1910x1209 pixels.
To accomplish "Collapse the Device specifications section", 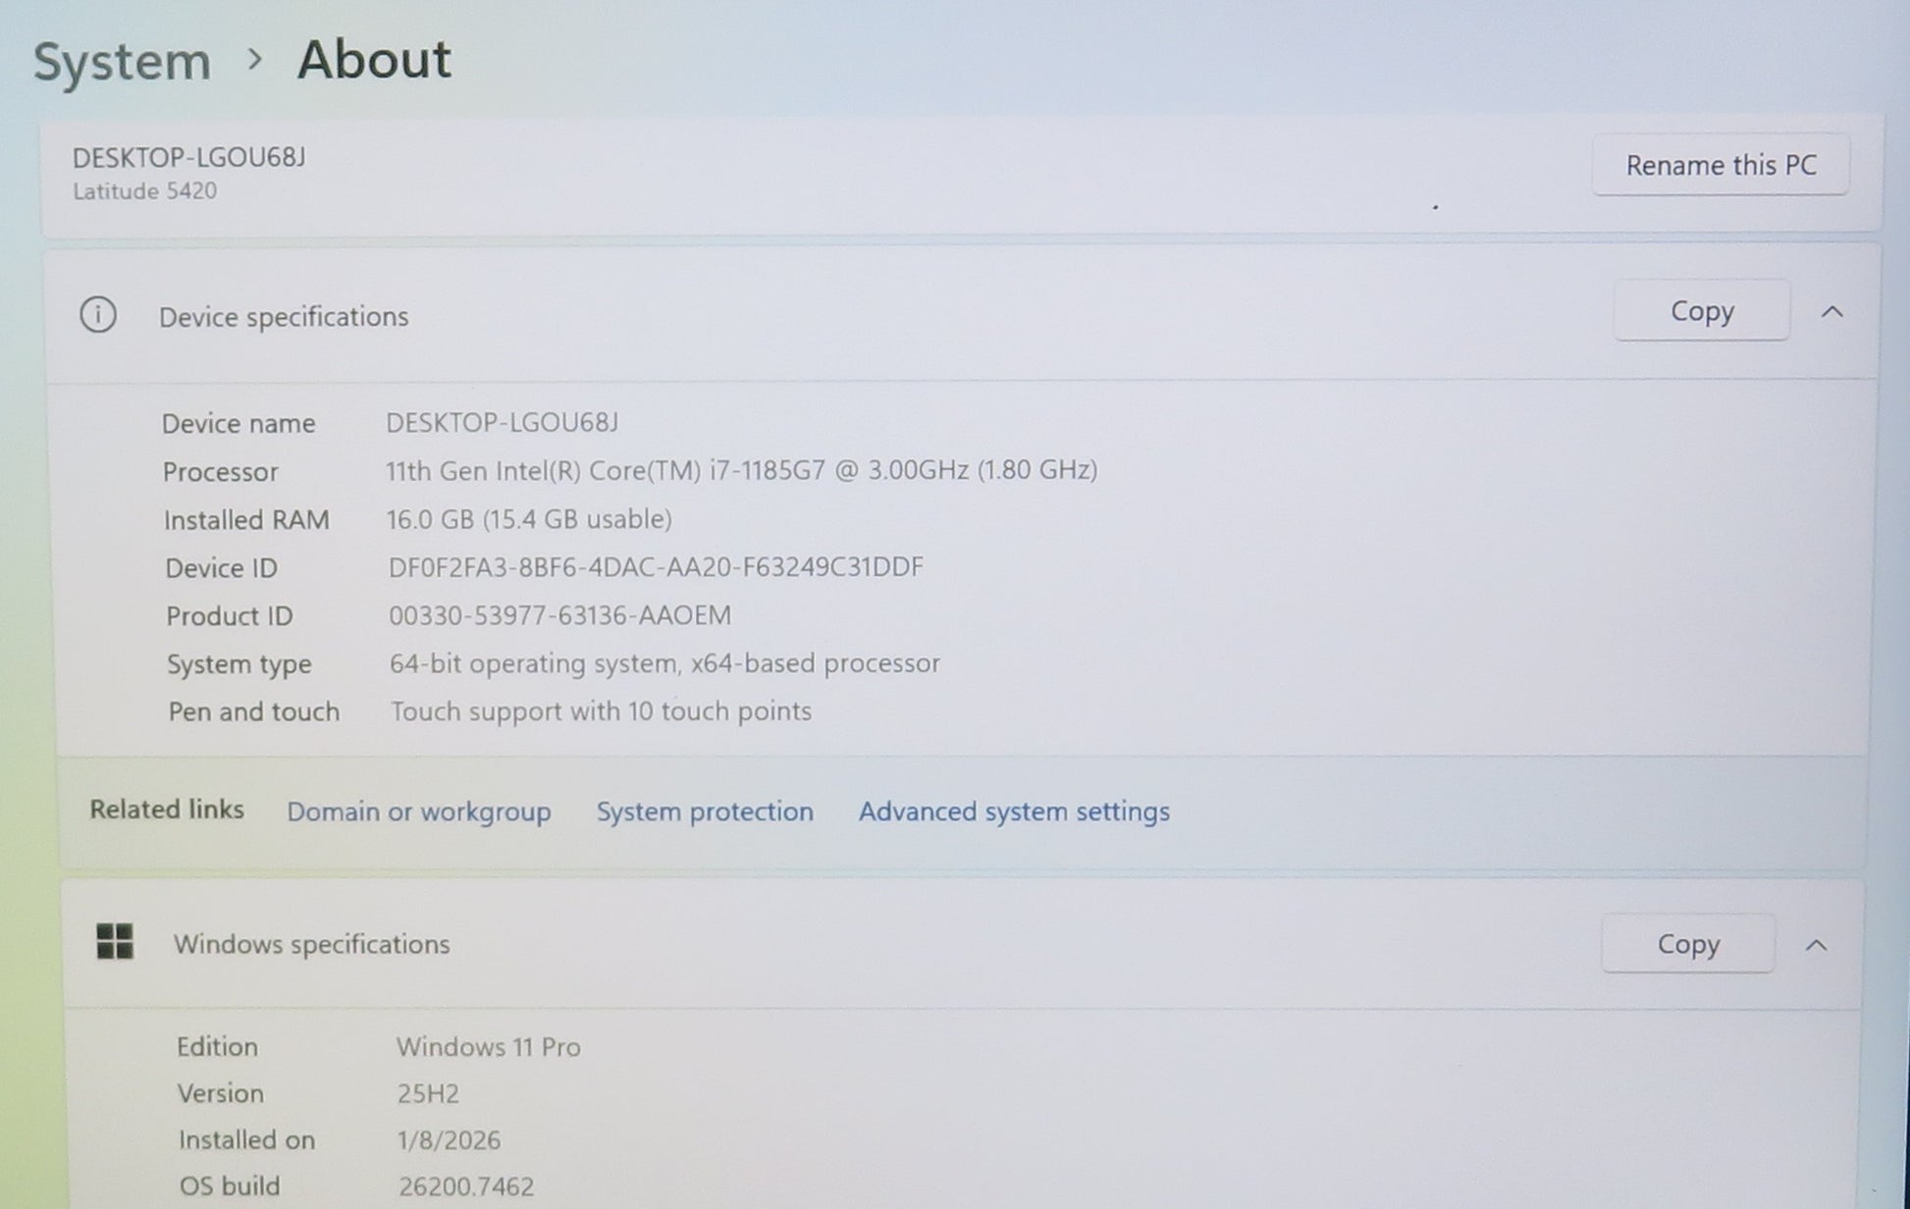I will pyautogui.click(x=1831, y=312).
